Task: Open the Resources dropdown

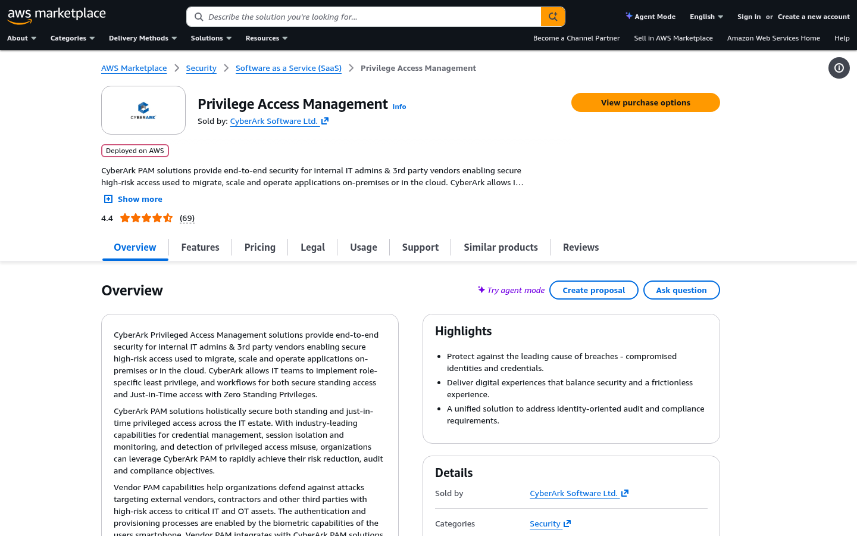Action: pos(267,38)
